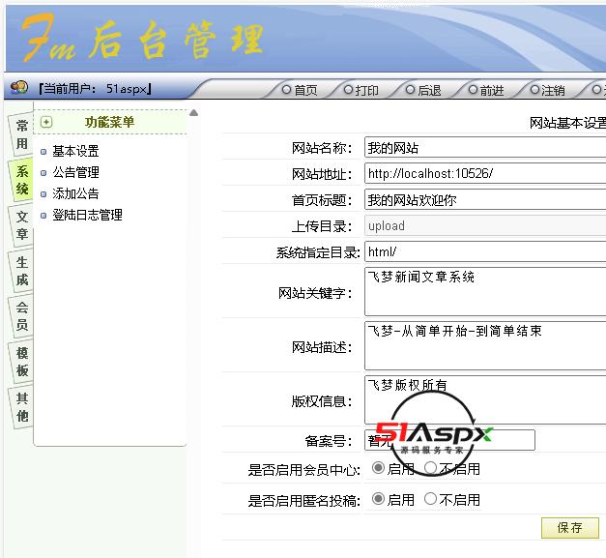The width and height of the screenshot is (606, 558).
Task: Click the 网站关键字 text area
Action: click(485, 291)
